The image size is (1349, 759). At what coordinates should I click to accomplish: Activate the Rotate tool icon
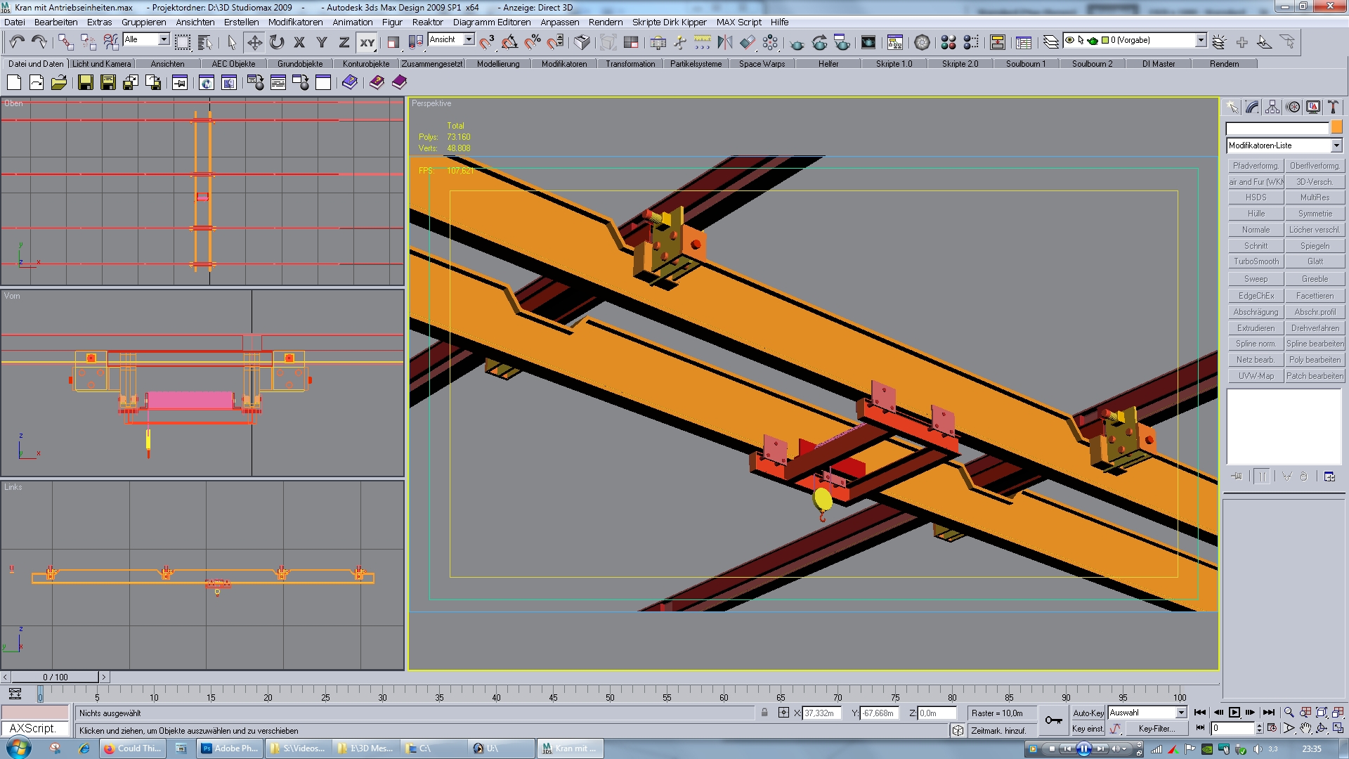277,42
